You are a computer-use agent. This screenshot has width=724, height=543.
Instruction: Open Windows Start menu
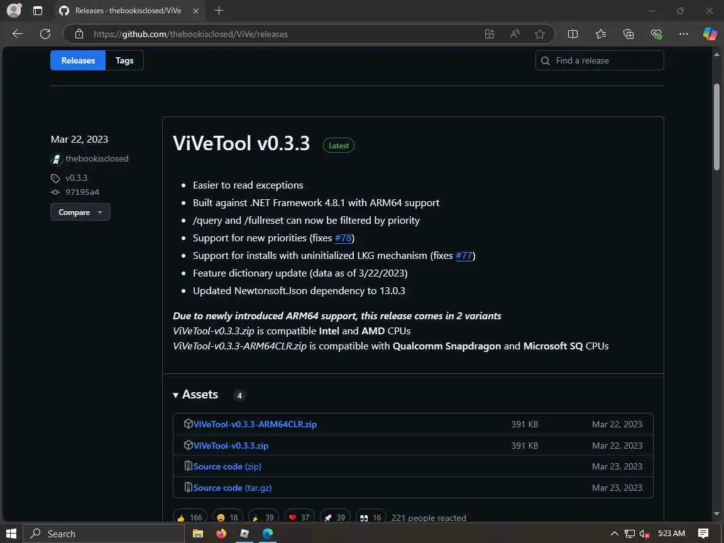pos(11,534)
